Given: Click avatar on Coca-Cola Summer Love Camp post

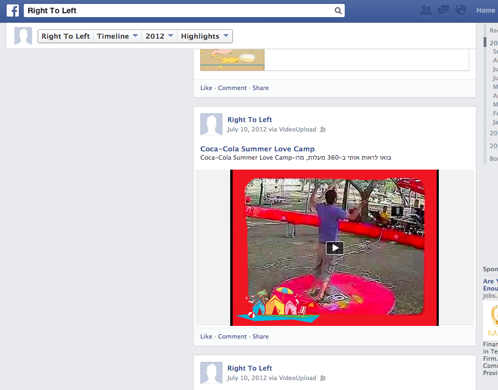Looking at the screenshot, I should coord(211,124).
